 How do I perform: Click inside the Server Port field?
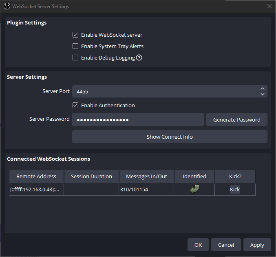[163, 91]
